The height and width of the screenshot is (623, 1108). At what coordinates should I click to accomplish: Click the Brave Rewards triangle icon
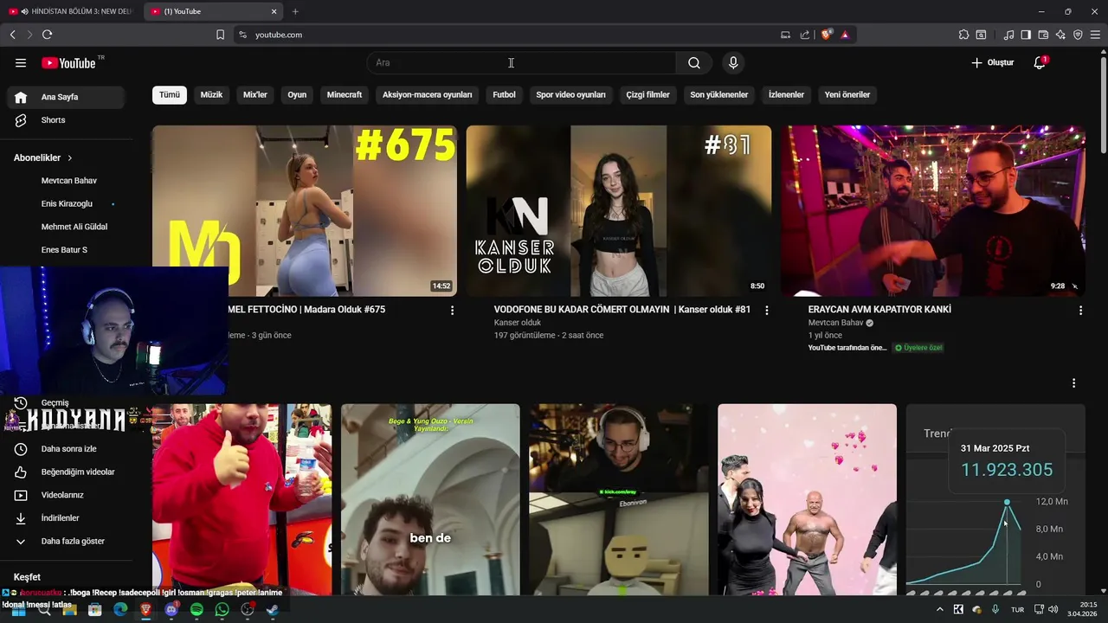pyautogui.click(x=845, y=35)
